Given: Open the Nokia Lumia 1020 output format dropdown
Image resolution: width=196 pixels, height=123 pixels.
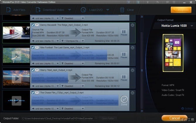Looking at the screenshot, I should [192, 26].
